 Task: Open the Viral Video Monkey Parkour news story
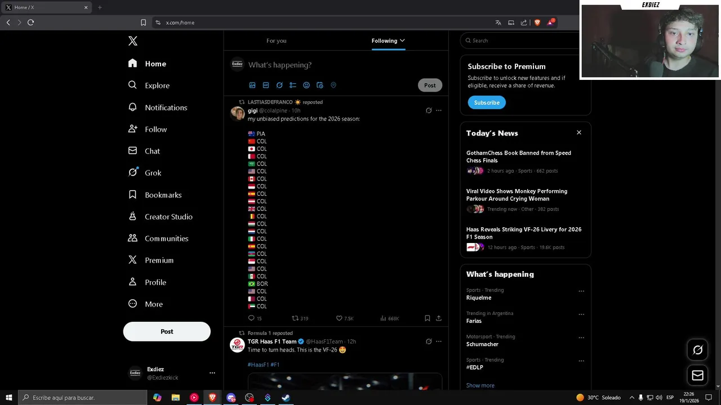[525, 200]
